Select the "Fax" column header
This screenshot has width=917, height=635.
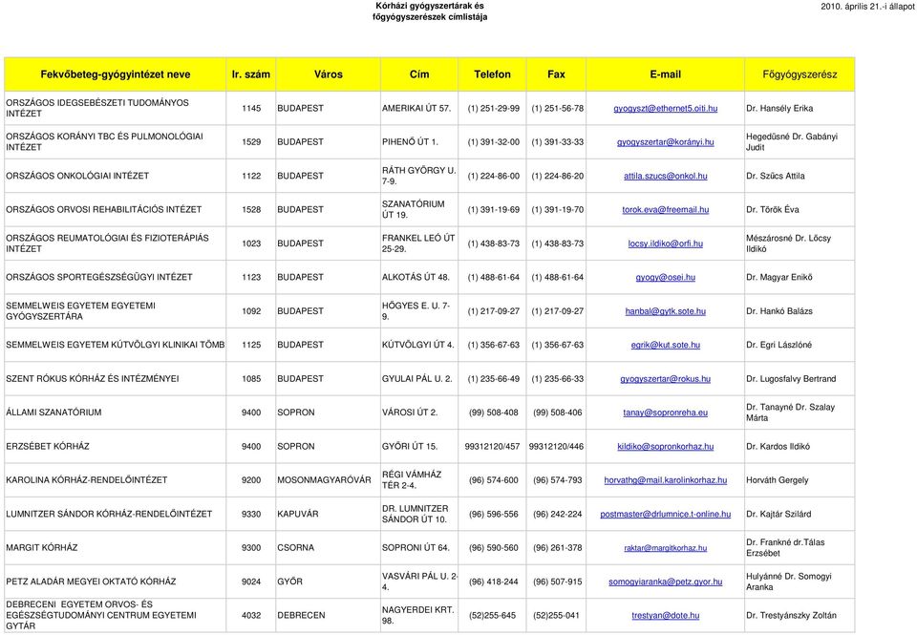(x=556, y=74)
